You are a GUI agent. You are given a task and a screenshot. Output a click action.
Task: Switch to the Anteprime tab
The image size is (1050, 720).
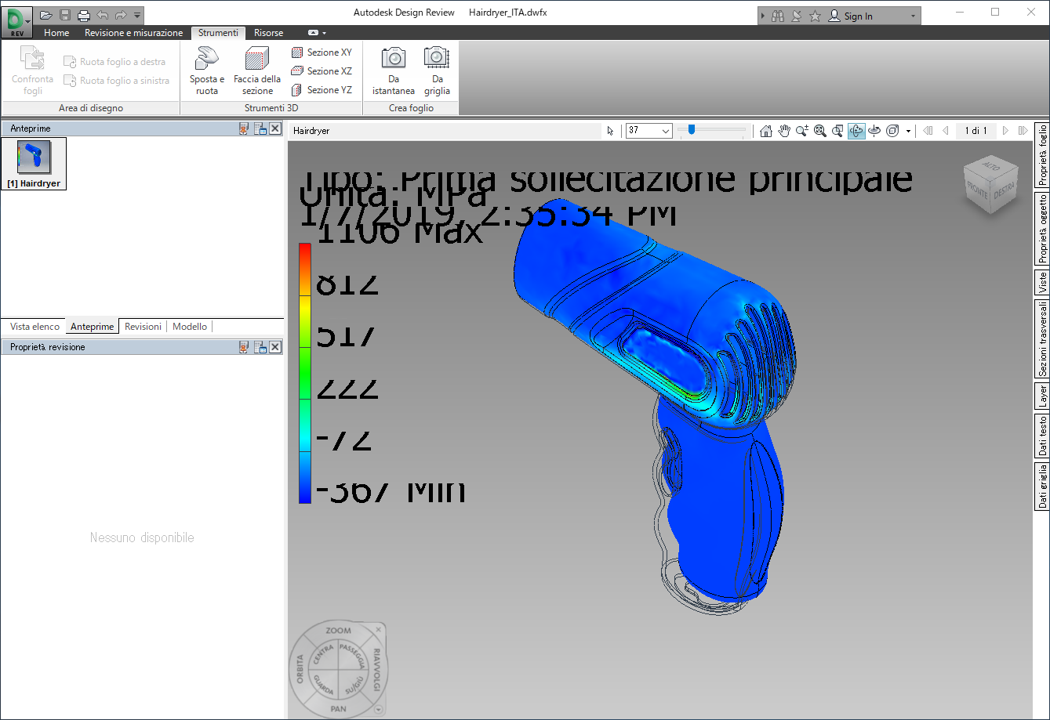pos(93,327)
